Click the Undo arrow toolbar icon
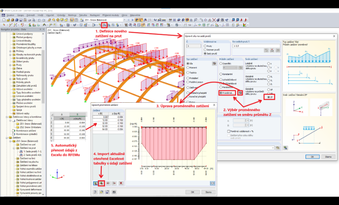The image size is (339, 205). point(39,20)
